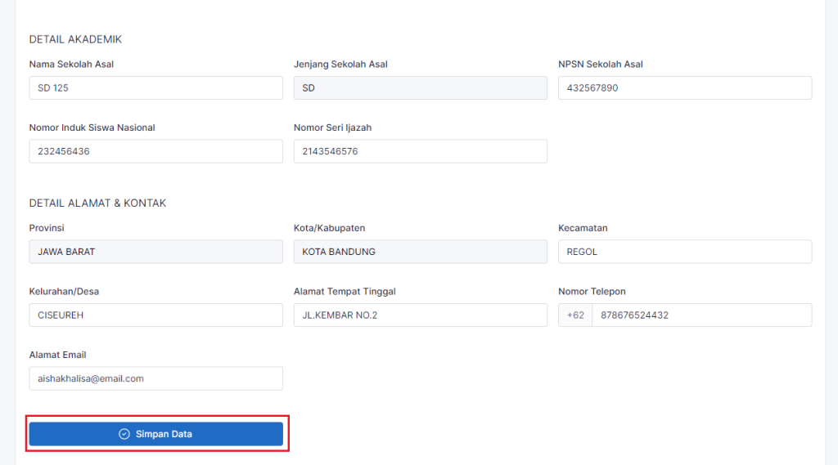
Task: Edit the Kelurahan/Desa field with CISEUREH
Action: click(x=155, y=315)
